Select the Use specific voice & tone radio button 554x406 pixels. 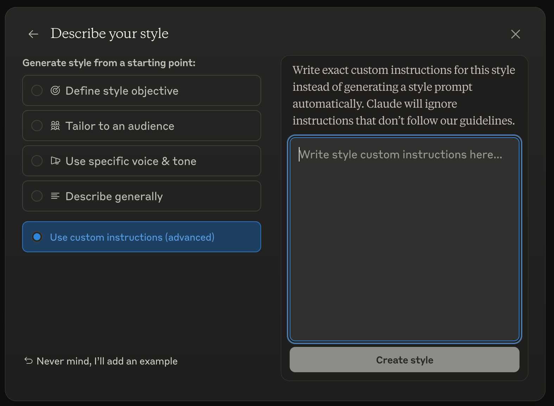pos(37,161)
